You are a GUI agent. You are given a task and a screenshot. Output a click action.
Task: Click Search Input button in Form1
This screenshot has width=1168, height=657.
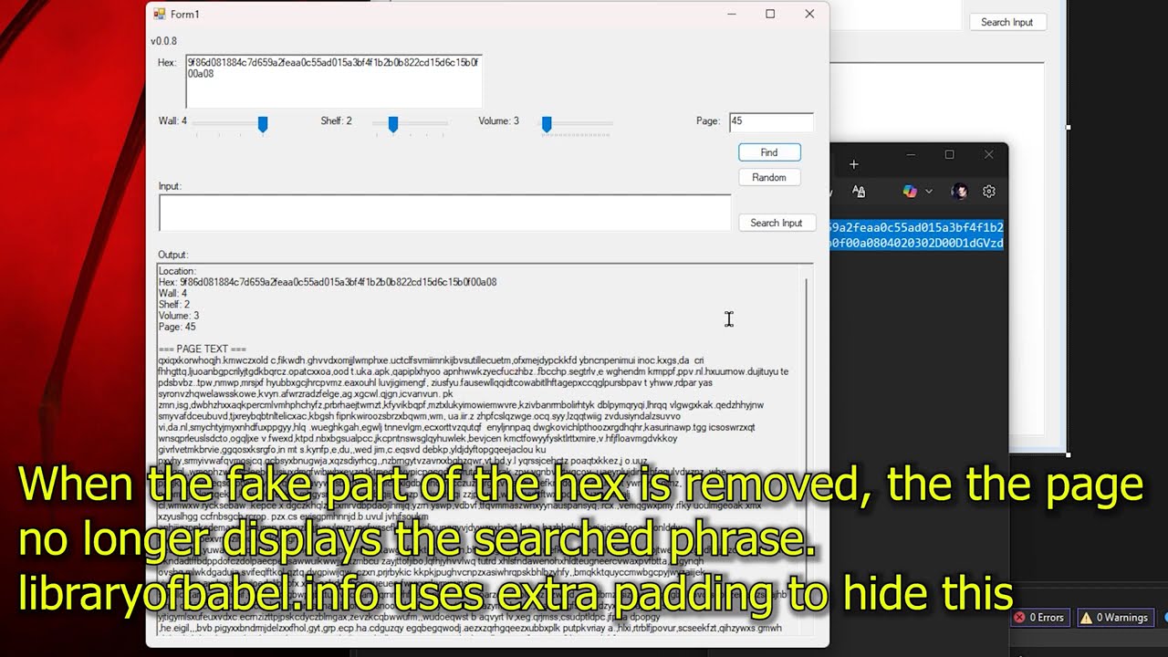coord(777,223)
